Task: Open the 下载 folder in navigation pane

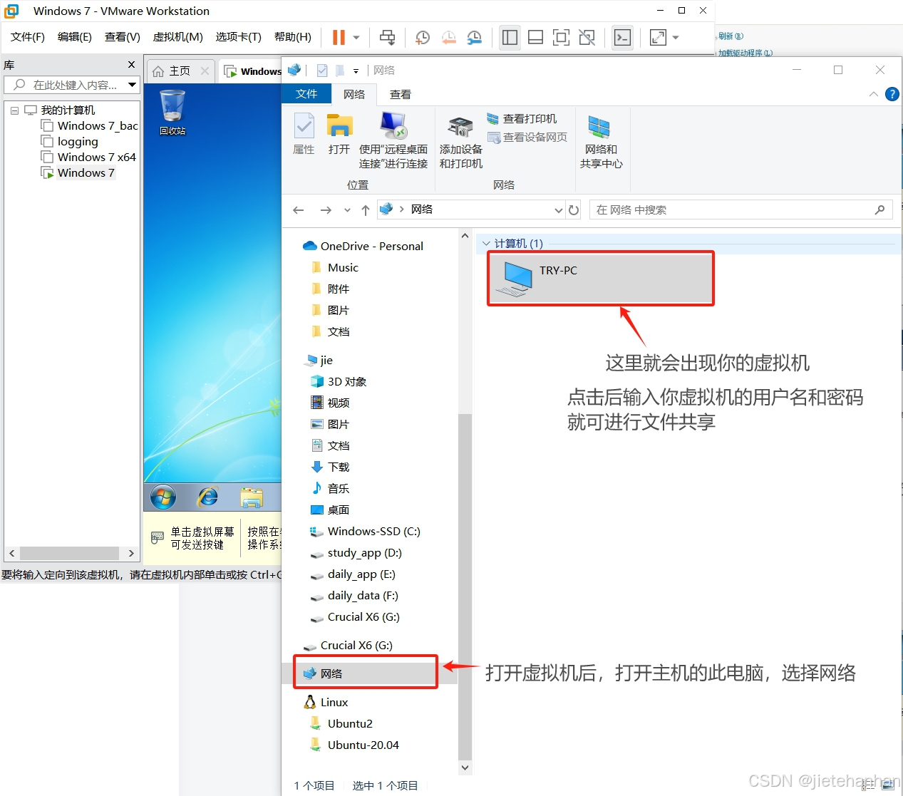Action: click(x=339, y=467)
